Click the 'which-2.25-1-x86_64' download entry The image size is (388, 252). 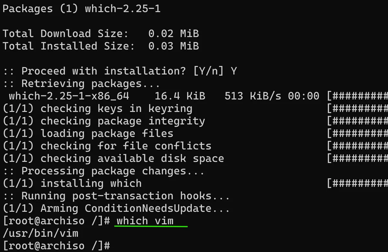click(69, 96)
